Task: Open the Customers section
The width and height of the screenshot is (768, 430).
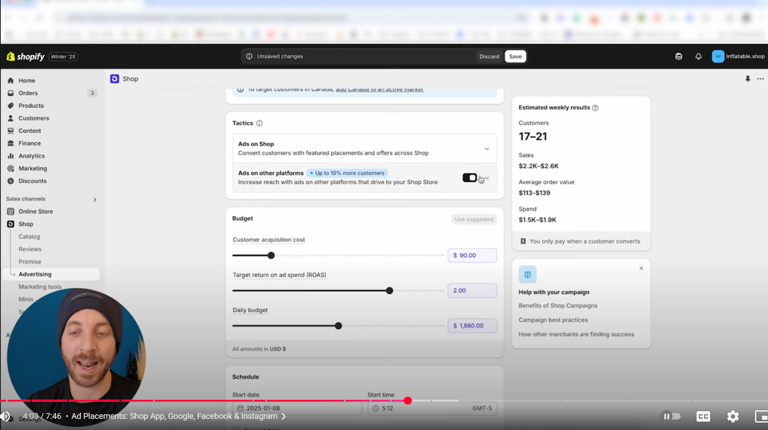Action: point(34,118)
